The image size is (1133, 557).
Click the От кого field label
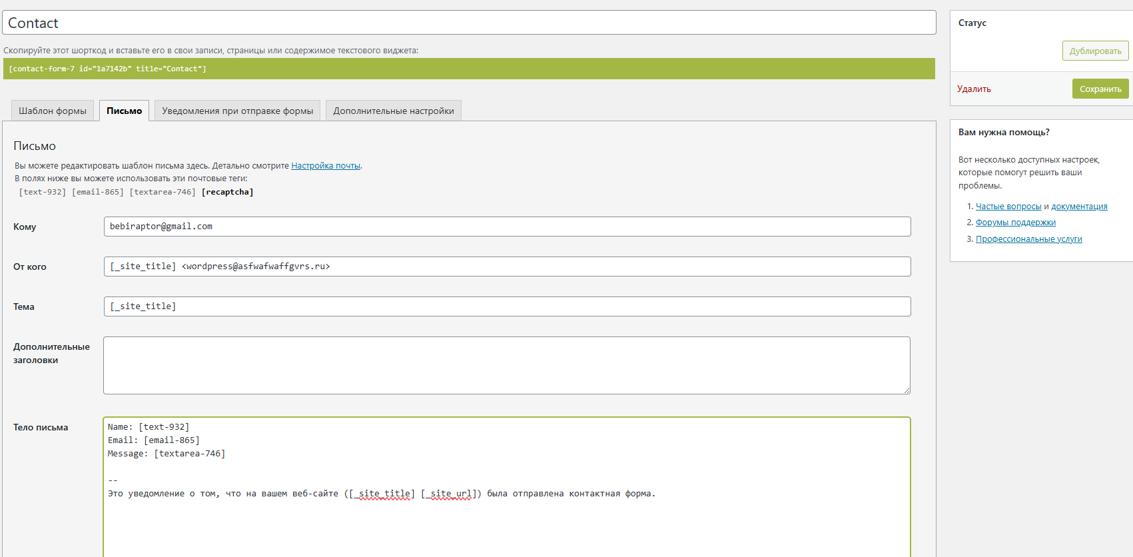tap(30, 267)
